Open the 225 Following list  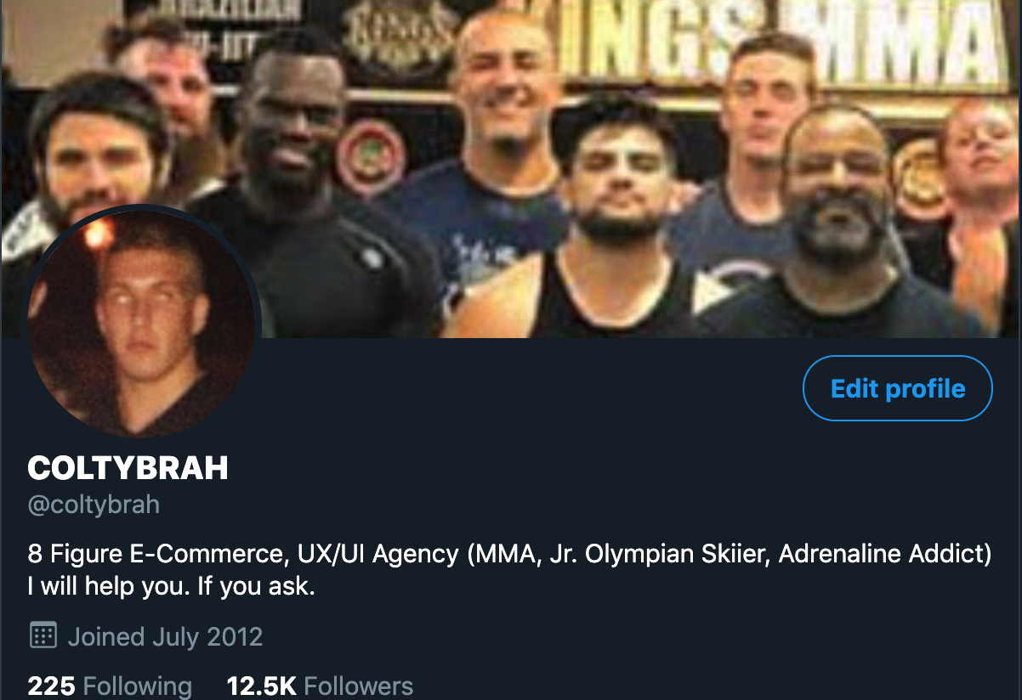click(x=110, y=686)
